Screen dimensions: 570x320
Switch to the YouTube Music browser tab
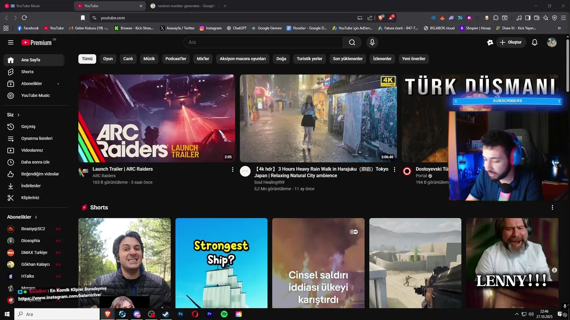[x=36, y=6]
